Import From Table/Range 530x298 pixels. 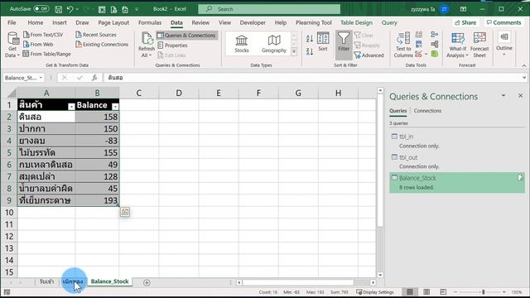point(46,54)
